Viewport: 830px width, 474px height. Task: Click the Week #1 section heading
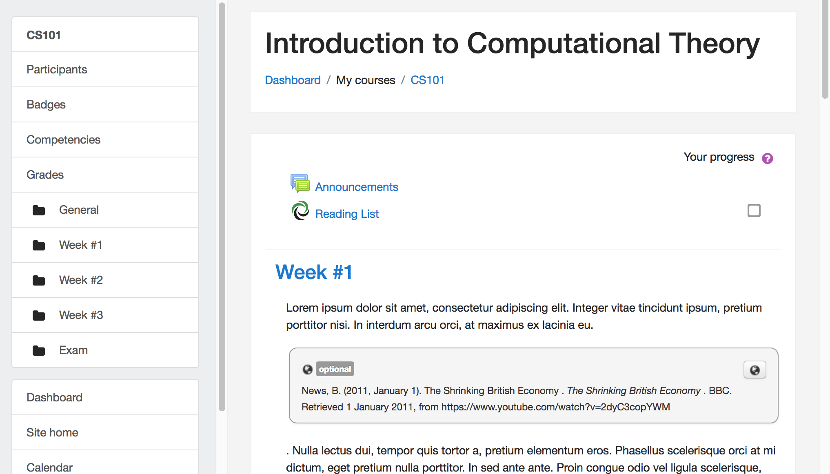click(314, 272)
